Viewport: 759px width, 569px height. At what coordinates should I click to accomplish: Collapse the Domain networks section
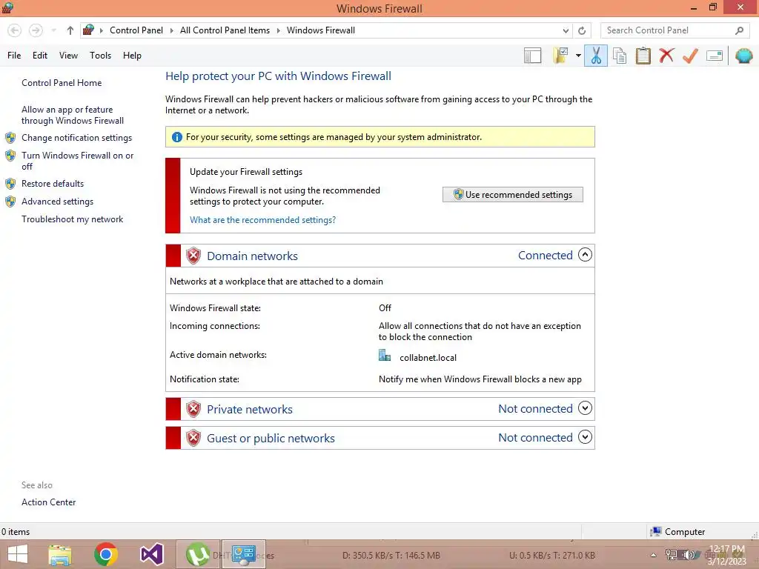click(586, 255)
